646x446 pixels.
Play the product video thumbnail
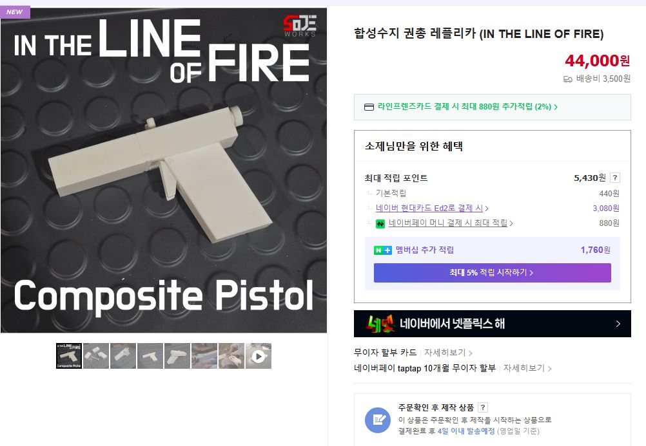click(x=259, y=356)
